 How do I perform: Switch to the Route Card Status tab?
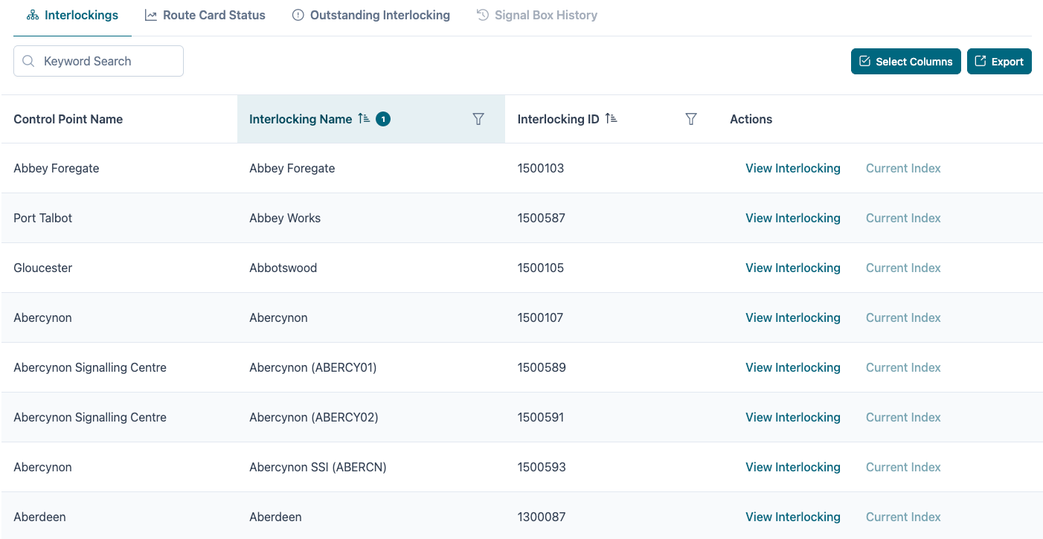[x=214, y=14]
